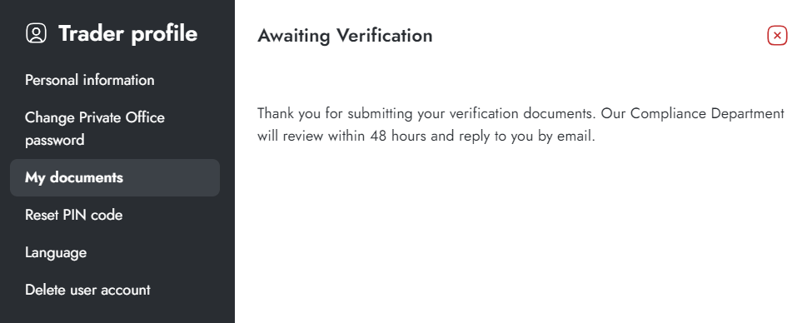The image size is (807, 323).
Task: Click the Awaiting Verification title
Action: 345,36
